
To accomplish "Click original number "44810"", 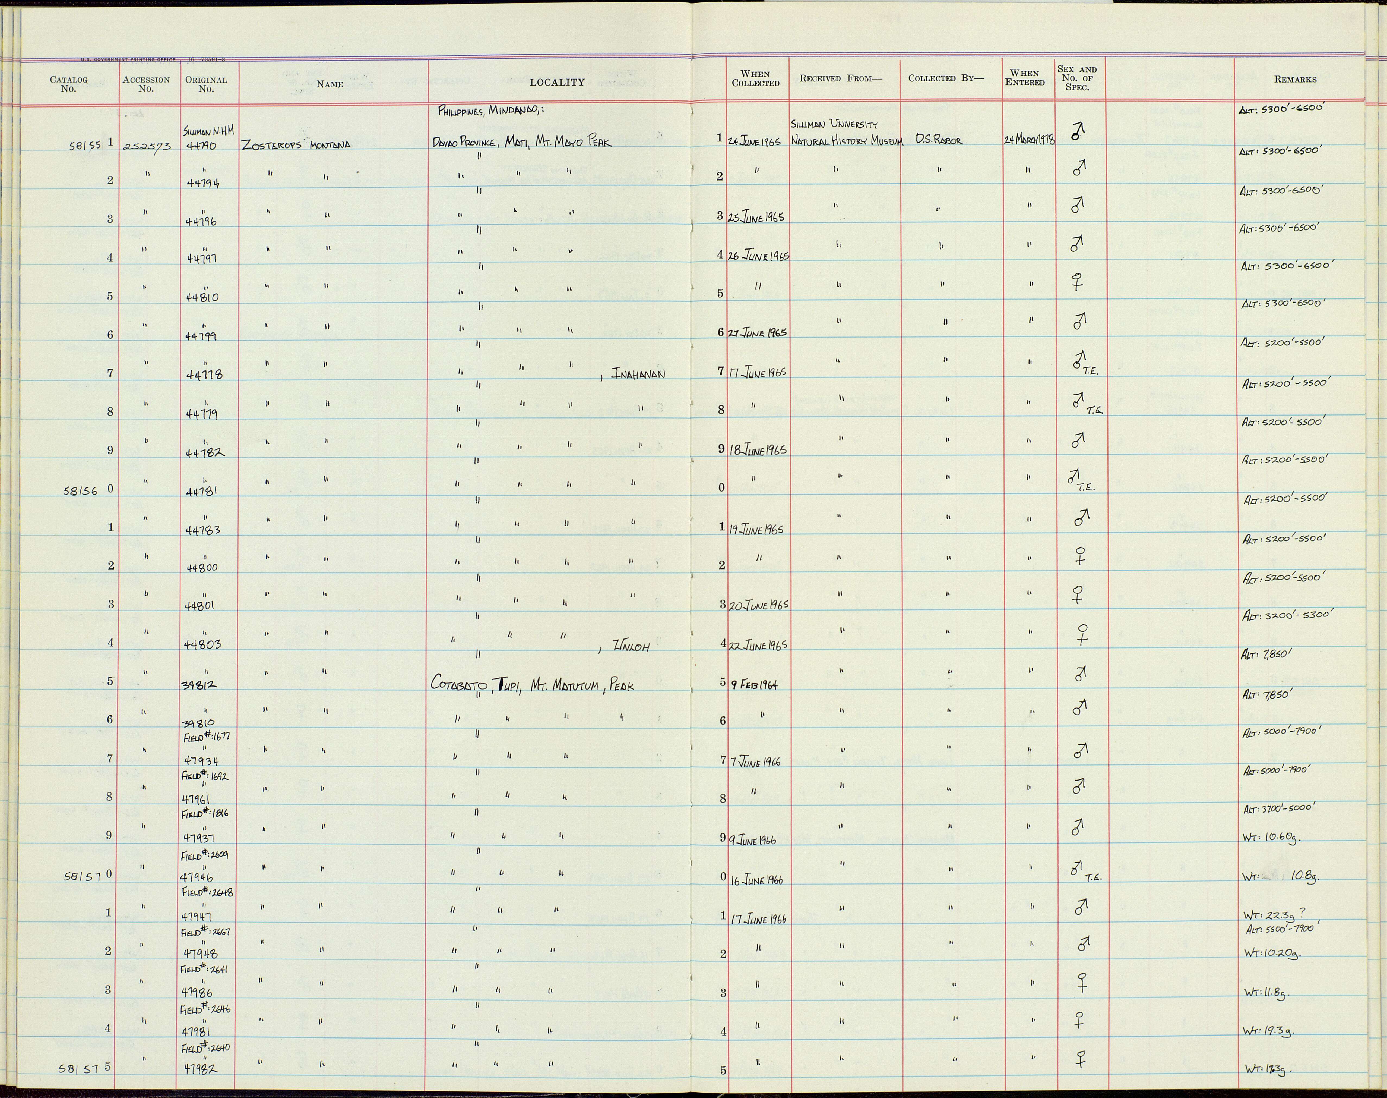I will (202, 298).
